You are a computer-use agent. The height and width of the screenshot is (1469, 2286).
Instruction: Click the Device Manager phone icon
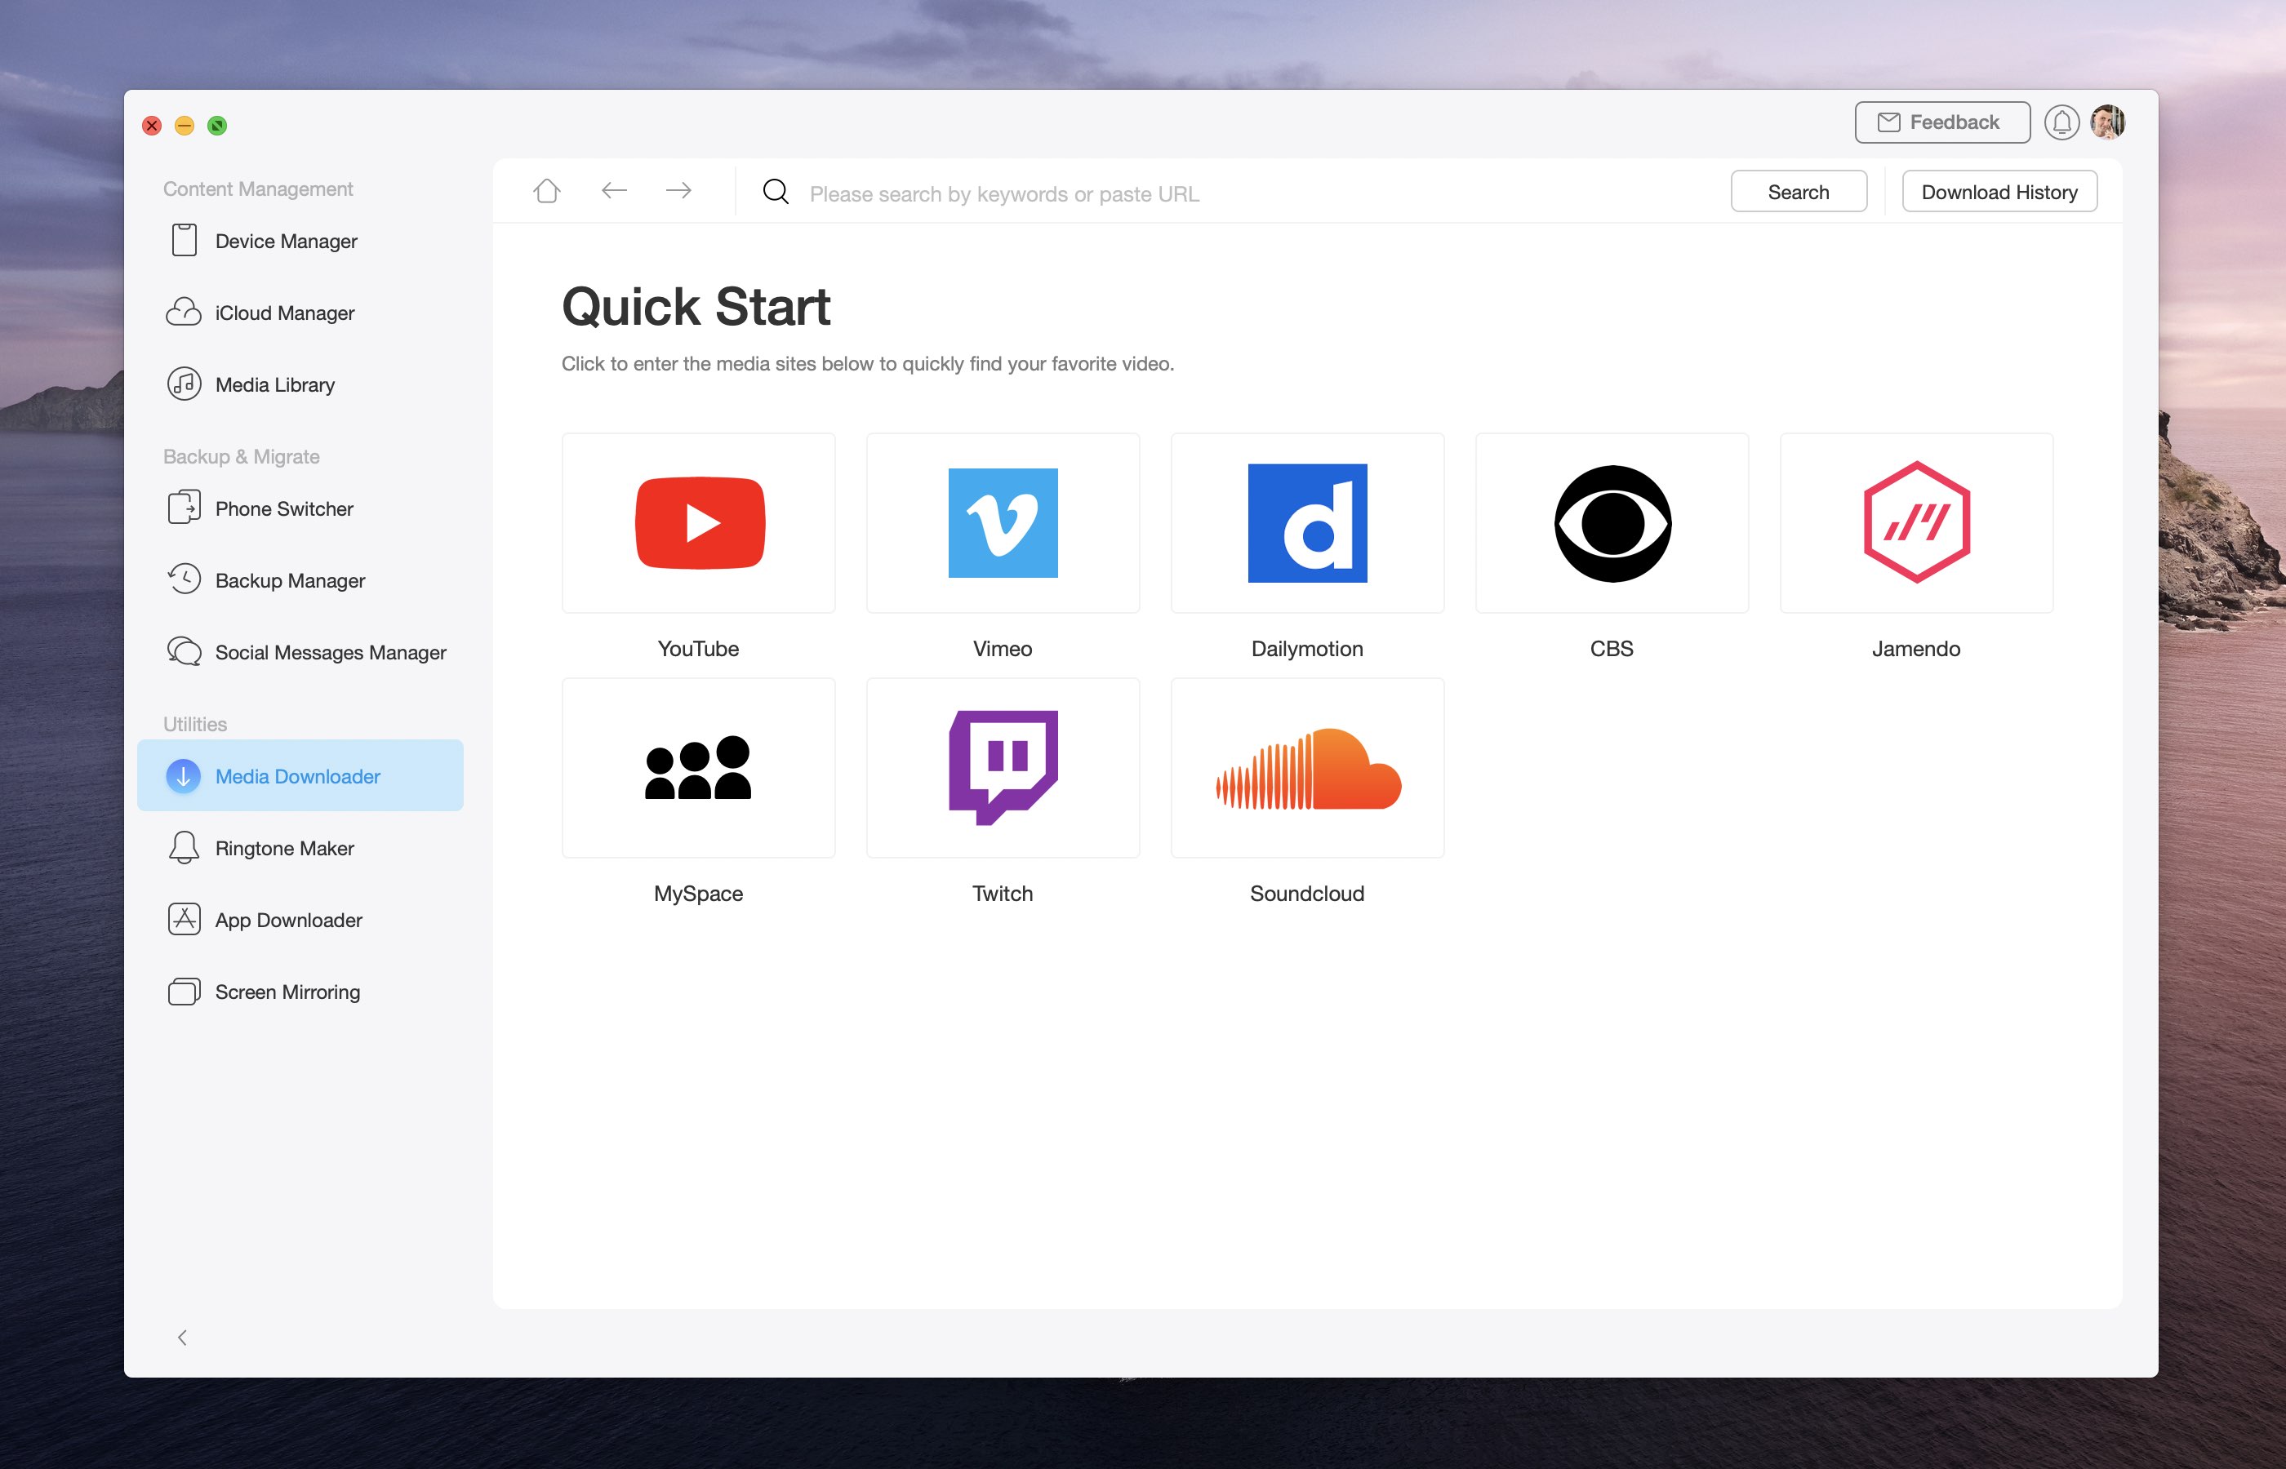click(185, 241)
